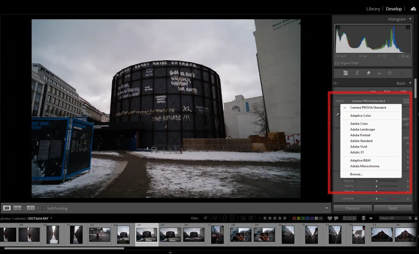Adjust the Clarity slider handle
419x254 pixels.
(x=376, y=186)
